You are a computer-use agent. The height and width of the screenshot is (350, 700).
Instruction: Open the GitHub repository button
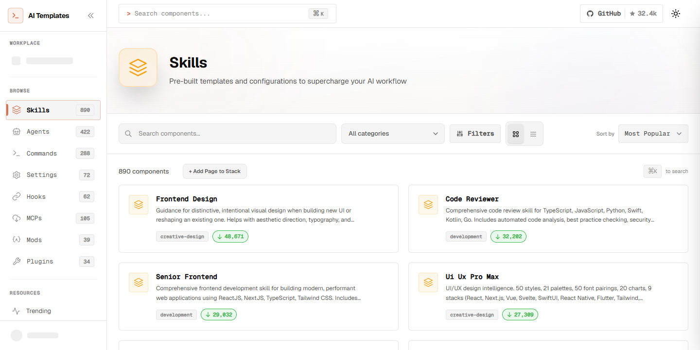[x=620, y=14]
